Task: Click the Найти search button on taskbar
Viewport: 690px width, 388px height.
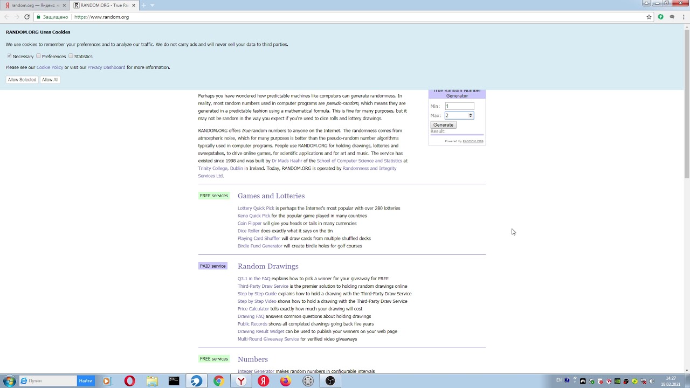Action: pyautogui.click(x=85, y=381)
